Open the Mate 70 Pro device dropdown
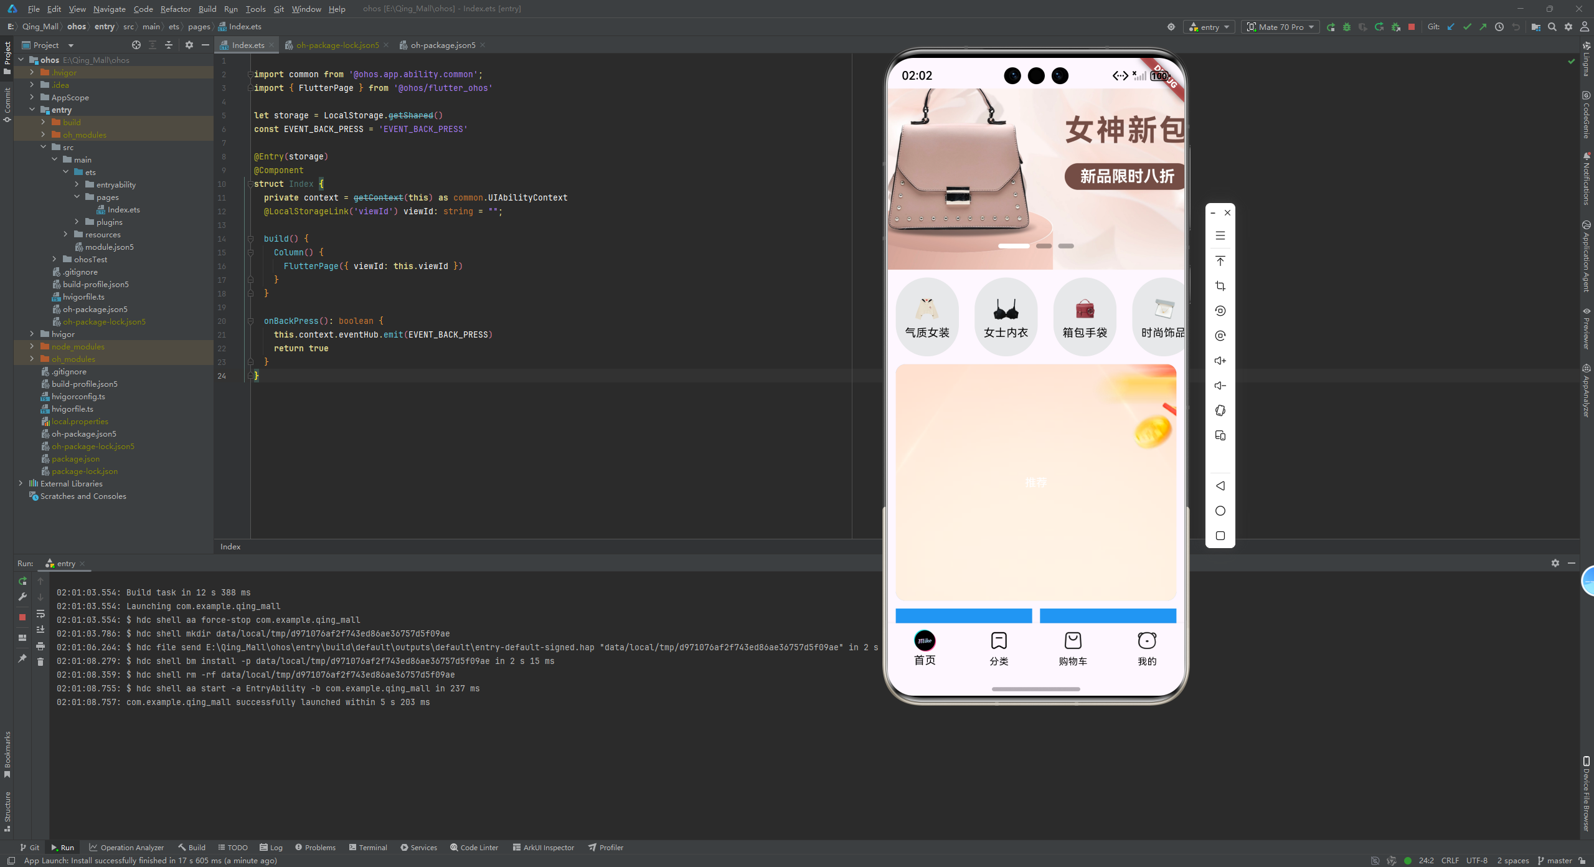 coord(1281,27)
